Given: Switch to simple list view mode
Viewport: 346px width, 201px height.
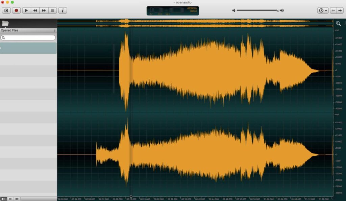Looking at the screenshot, I should click(x=10, y=199).
